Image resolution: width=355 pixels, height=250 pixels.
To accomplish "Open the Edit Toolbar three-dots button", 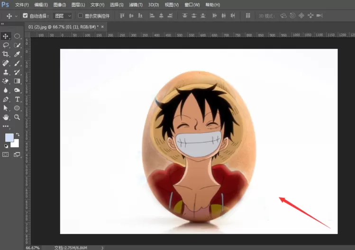I will coord(6,126).
